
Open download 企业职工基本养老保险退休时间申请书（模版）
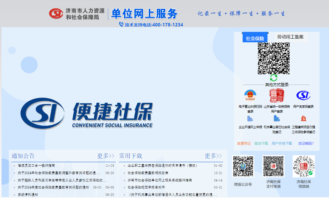coord(163,166)
